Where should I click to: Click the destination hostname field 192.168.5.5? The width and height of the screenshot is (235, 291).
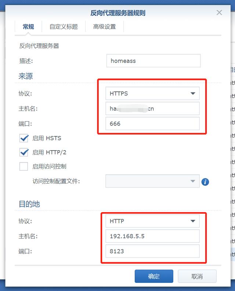coord(152,236)
